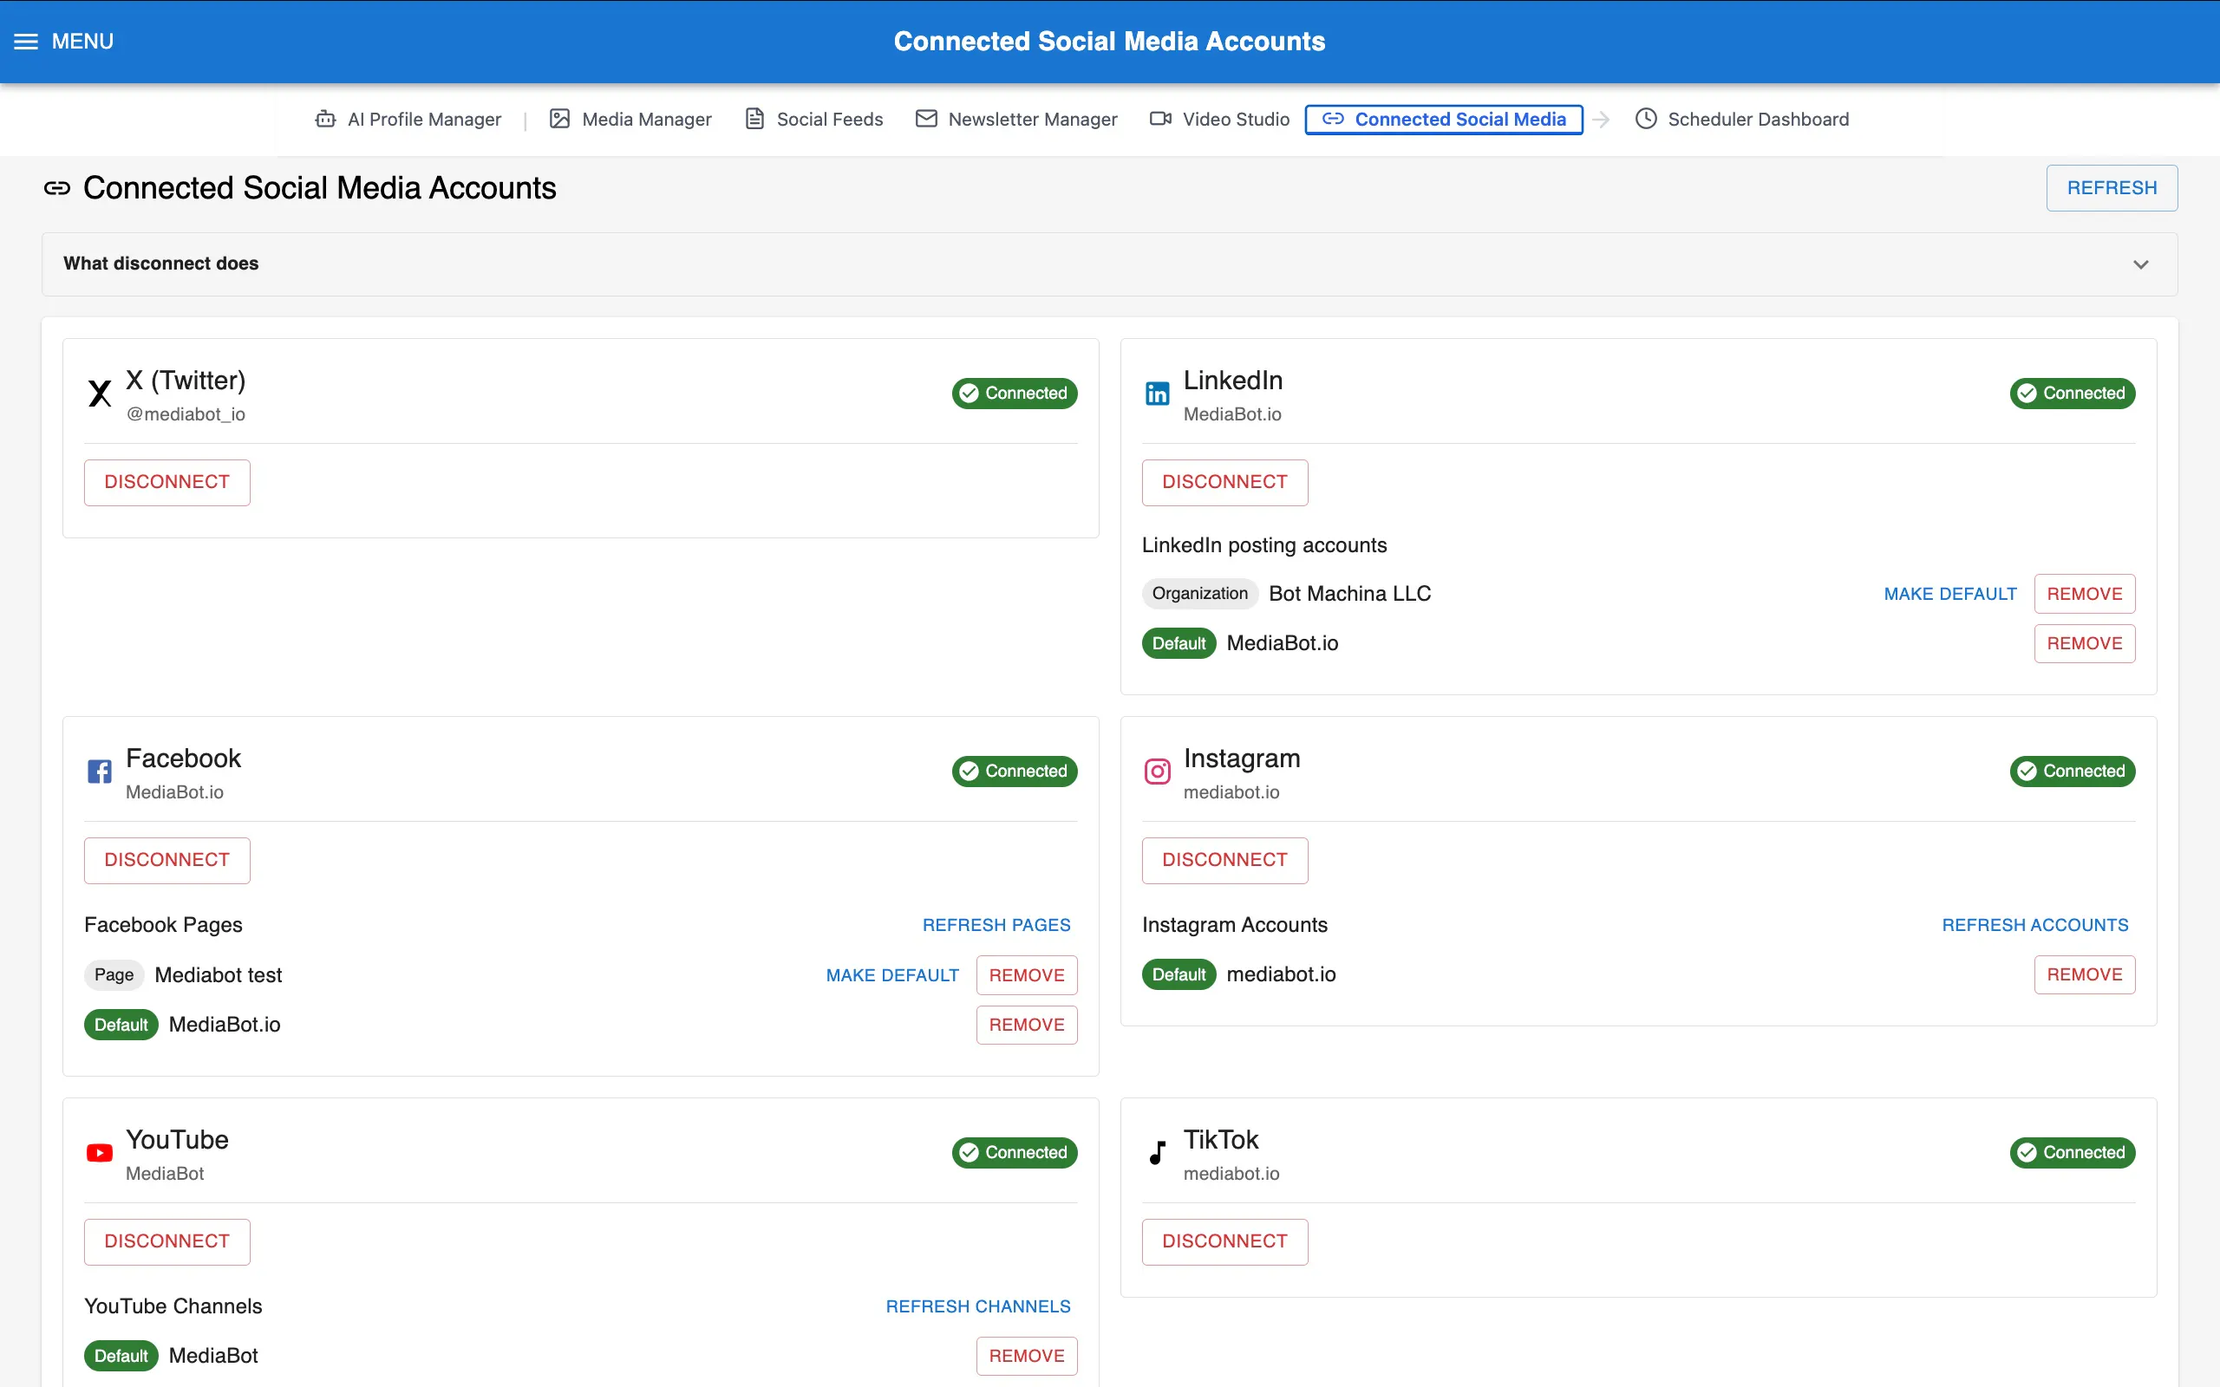2220x1387 pixels.
Task: Click the Social Feeds document icon
Action: coord(754,120)
